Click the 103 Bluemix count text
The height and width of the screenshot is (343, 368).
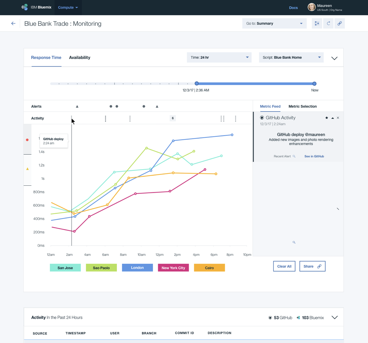tap(313, 318)
